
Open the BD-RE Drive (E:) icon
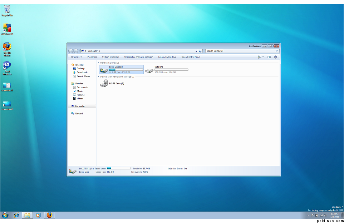tap(104, 83)
